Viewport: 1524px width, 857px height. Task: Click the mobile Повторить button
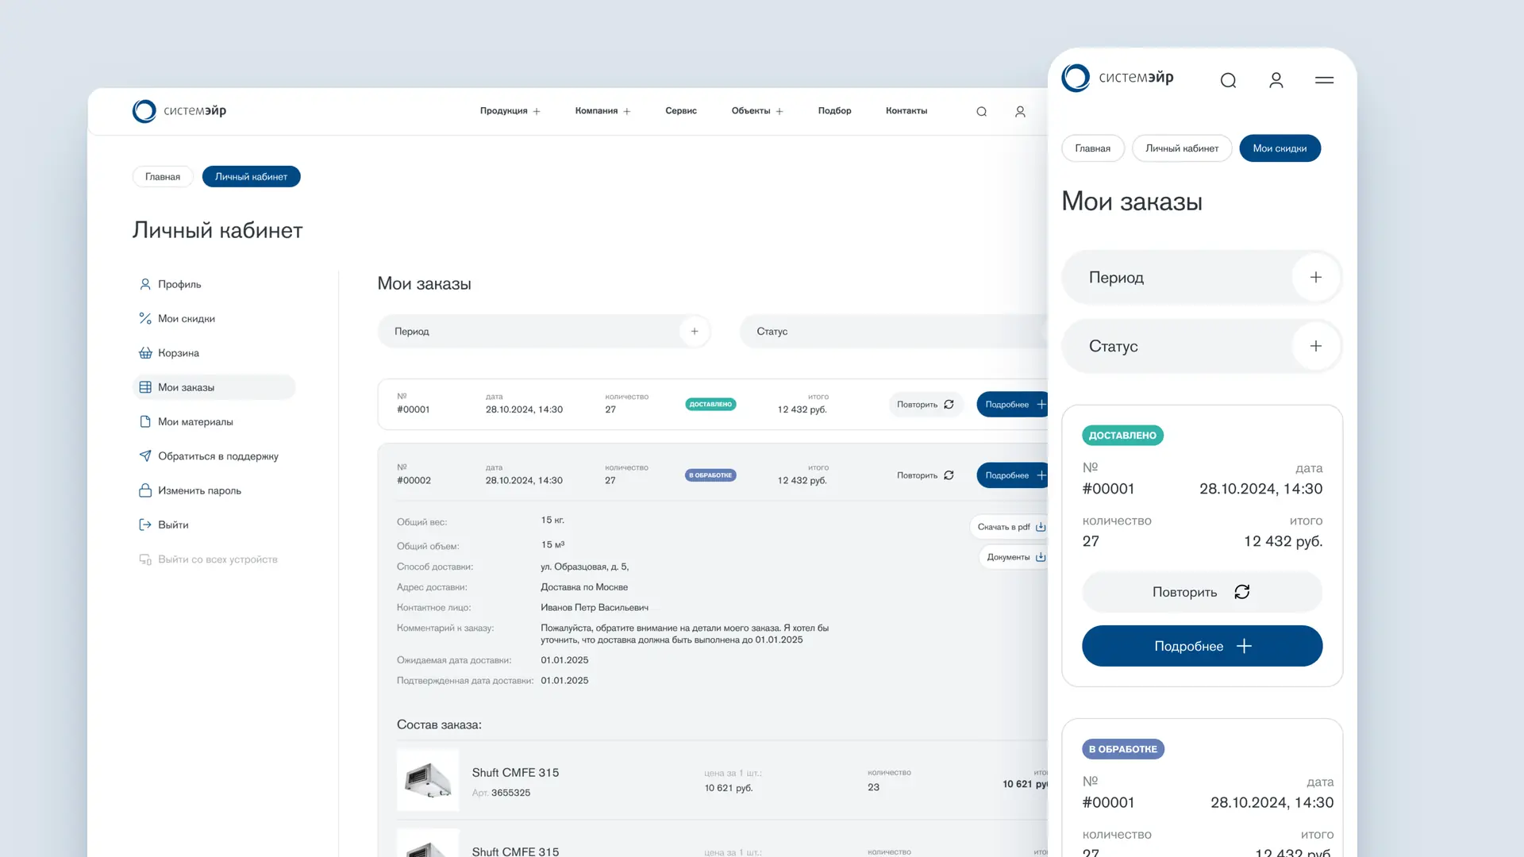(1202, 592)
